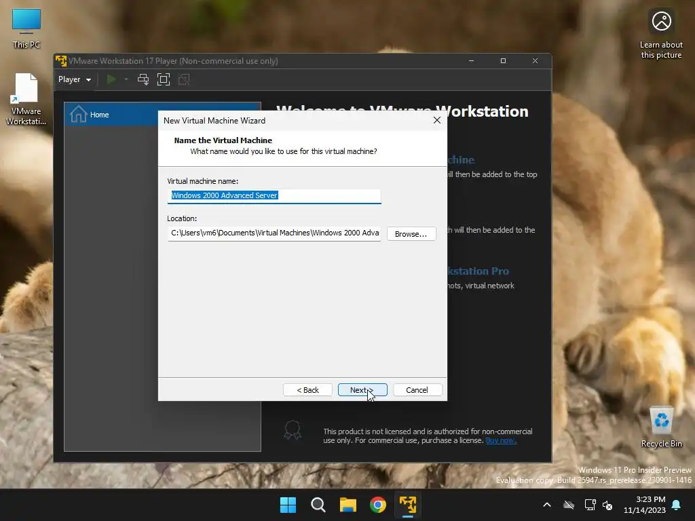Click the muted volume tray icon
695x521 pixels.
[x=607, y=505]
